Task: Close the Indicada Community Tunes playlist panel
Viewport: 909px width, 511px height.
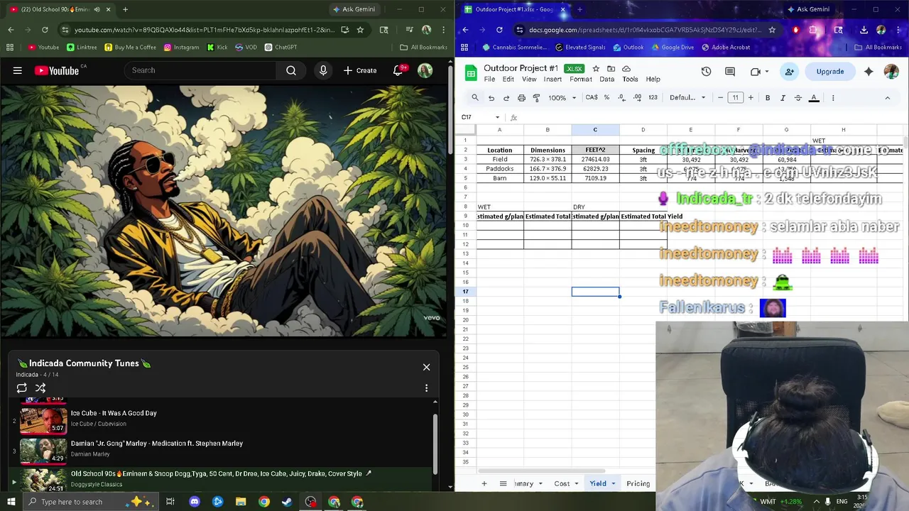Action: 426,367
